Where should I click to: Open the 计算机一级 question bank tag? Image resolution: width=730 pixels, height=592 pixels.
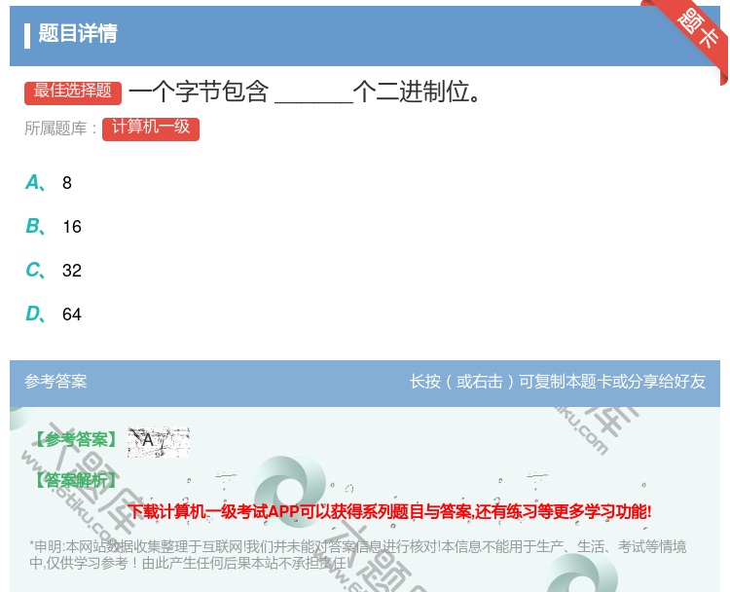(x=151, y=129)
